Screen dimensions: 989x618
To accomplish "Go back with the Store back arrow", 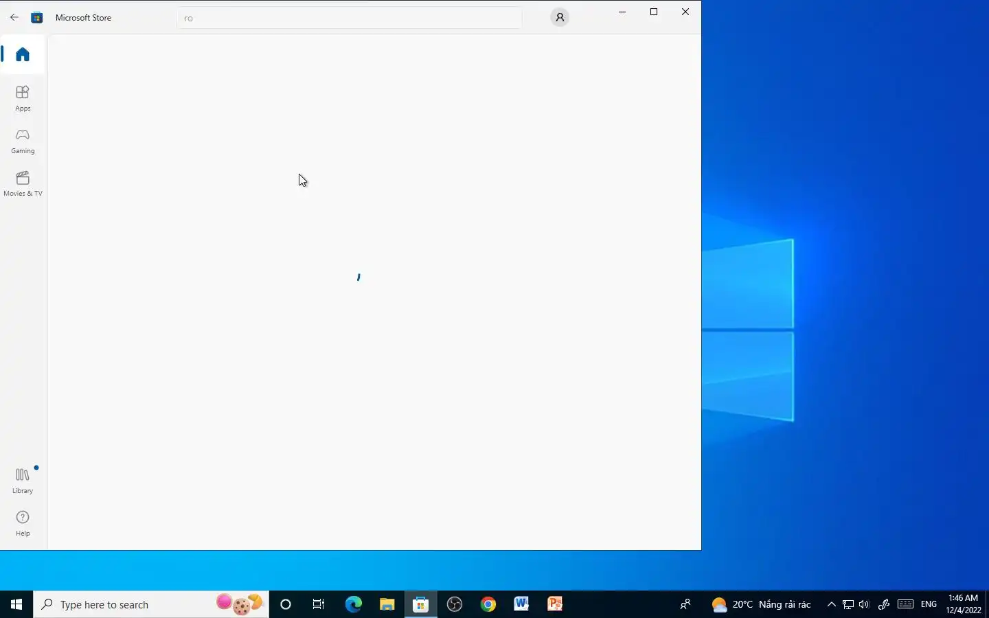I will (x=14, y=18).
